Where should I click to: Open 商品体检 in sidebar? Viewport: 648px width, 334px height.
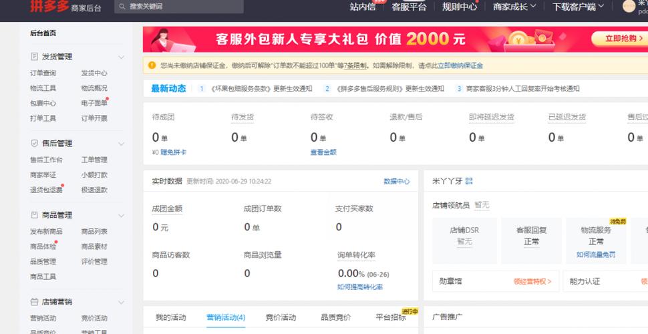tap(43, 246)
